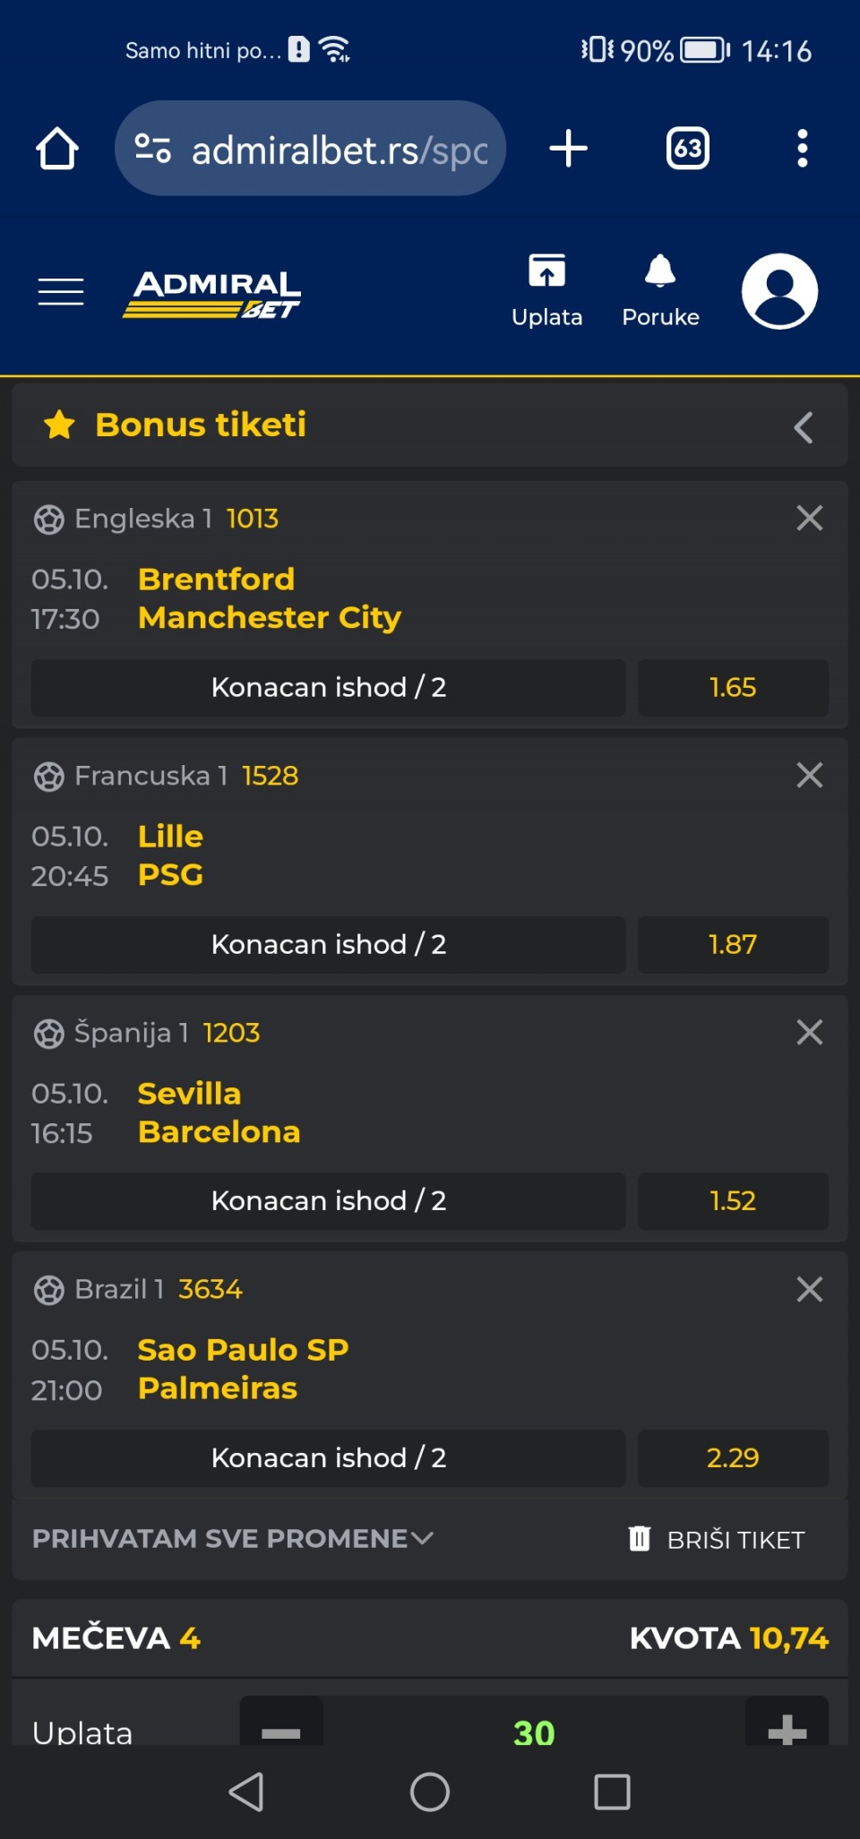Tap the AdmiralBet logo

click(x=212, y=294)
